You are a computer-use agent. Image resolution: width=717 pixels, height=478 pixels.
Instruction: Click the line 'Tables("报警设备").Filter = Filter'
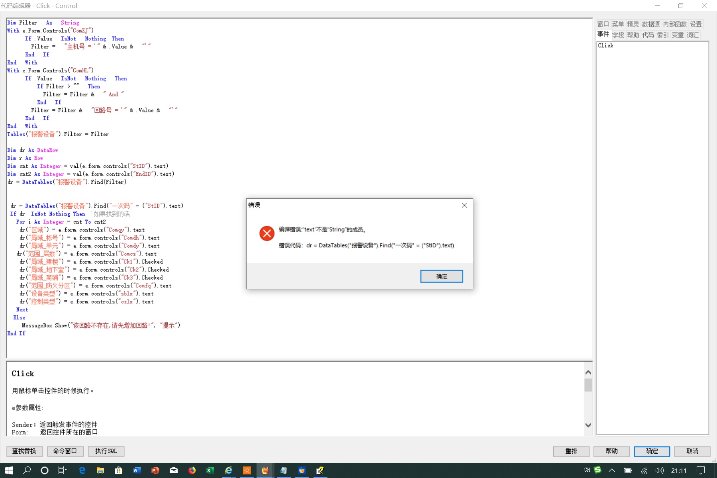coord(58,134)
